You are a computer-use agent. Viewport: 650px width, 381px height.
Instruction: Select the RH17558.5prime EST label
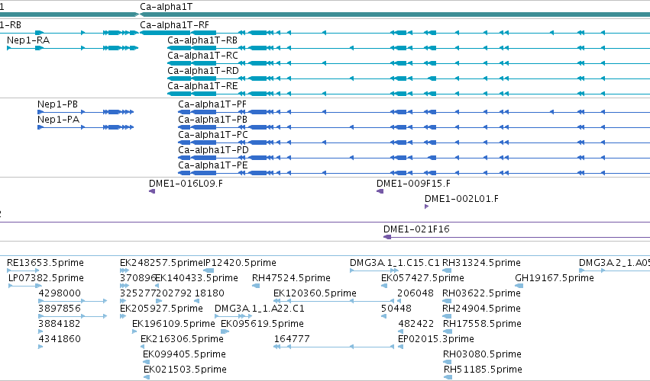[x=482, y=325]
